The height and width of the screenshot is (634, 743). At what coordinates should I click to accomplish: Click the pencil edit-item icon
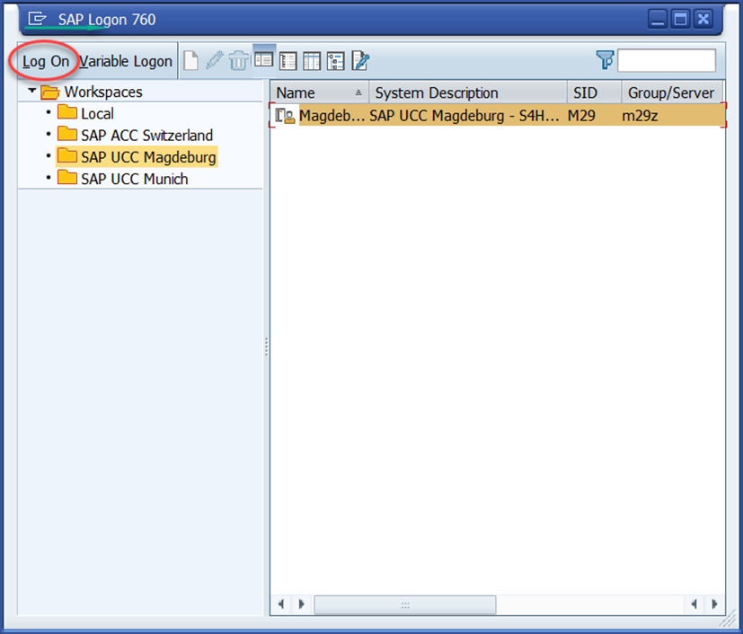point(214,60)
